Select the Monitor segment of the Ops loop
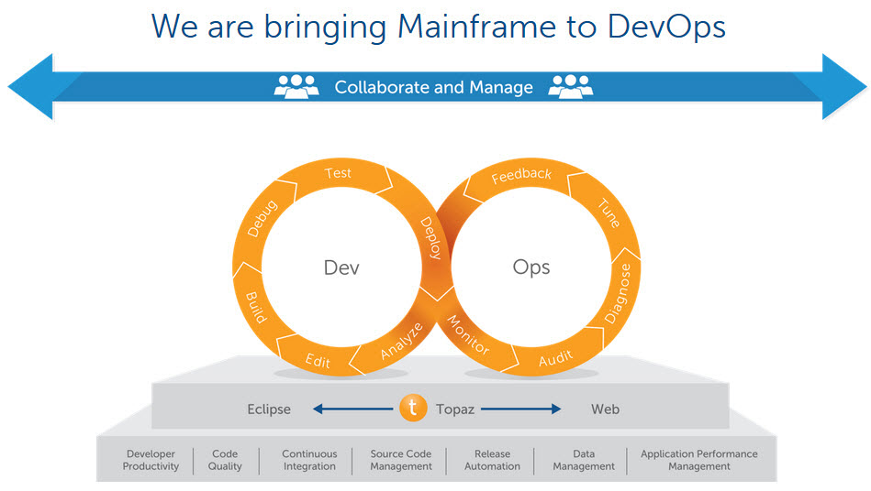Viewport: 871px width, 491px height. 468,335
